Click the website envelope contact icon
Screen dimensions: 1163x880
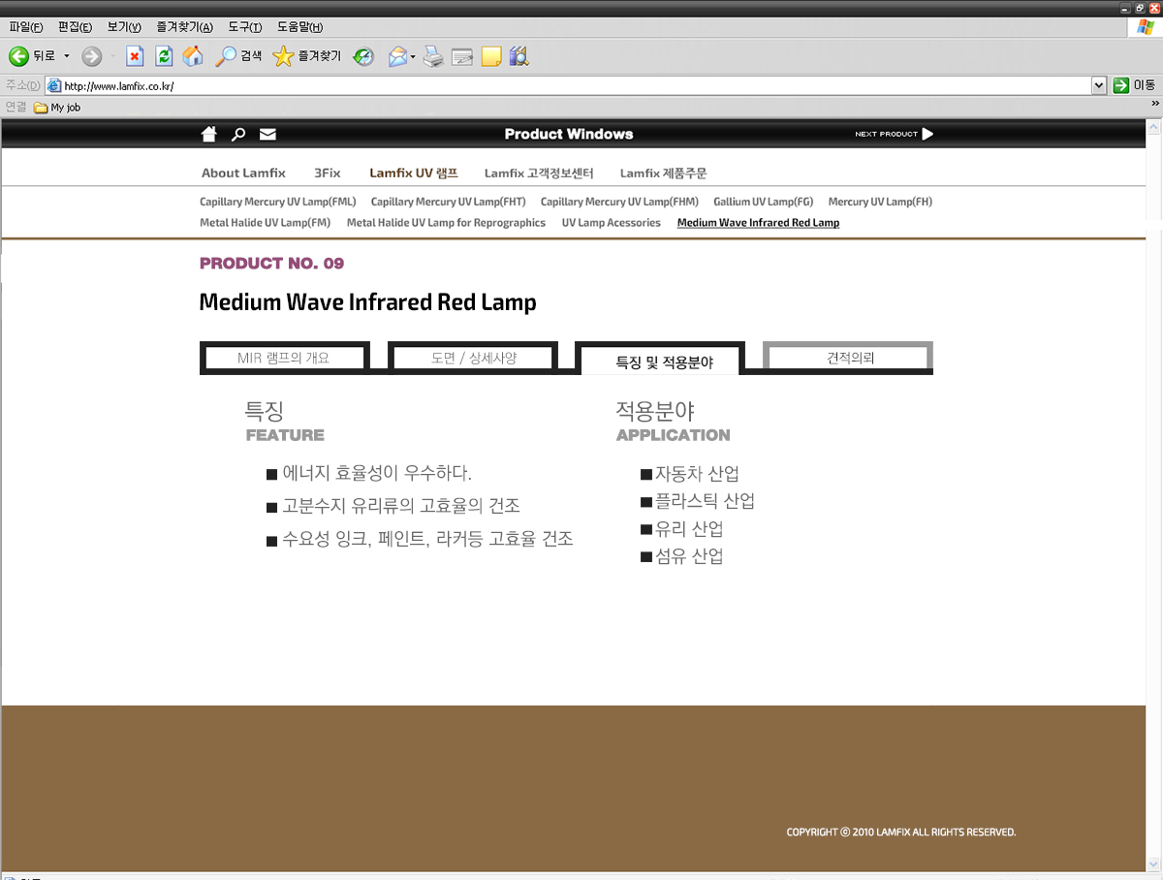tap(267, 134)
